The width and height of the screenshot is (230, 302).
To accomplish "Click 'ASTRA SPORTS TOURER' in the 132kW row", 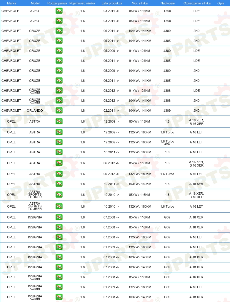I will (x=35, y=206).
